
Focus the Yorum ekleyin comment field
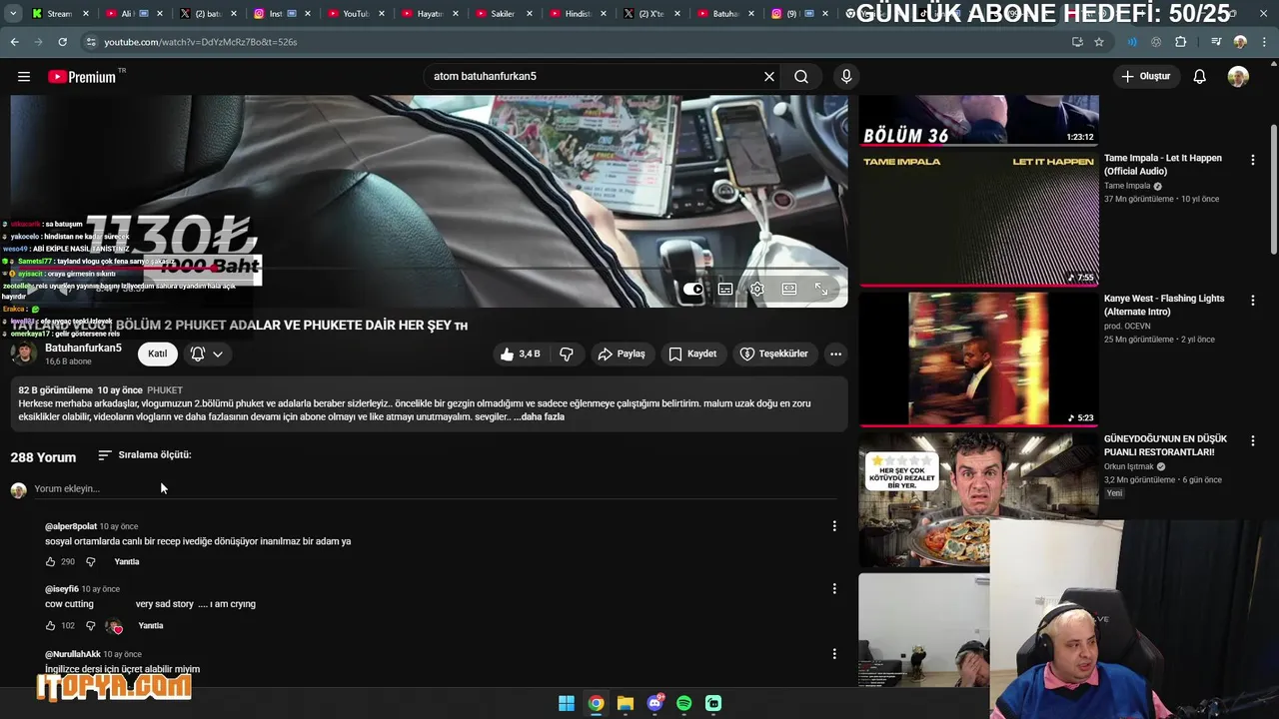coord(435,488)
